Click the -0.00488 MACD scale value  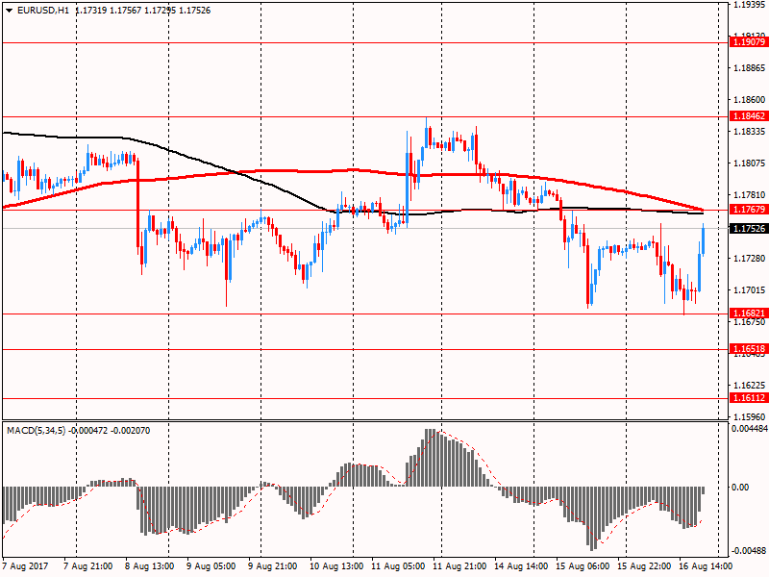click(749, 550)
